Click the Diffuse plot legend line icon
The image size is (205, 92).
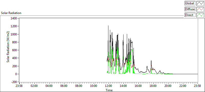[200, 9]
